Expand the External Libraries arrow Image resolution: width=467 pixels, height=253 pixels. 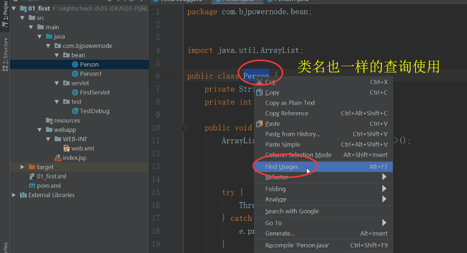(x=14, y=195)
